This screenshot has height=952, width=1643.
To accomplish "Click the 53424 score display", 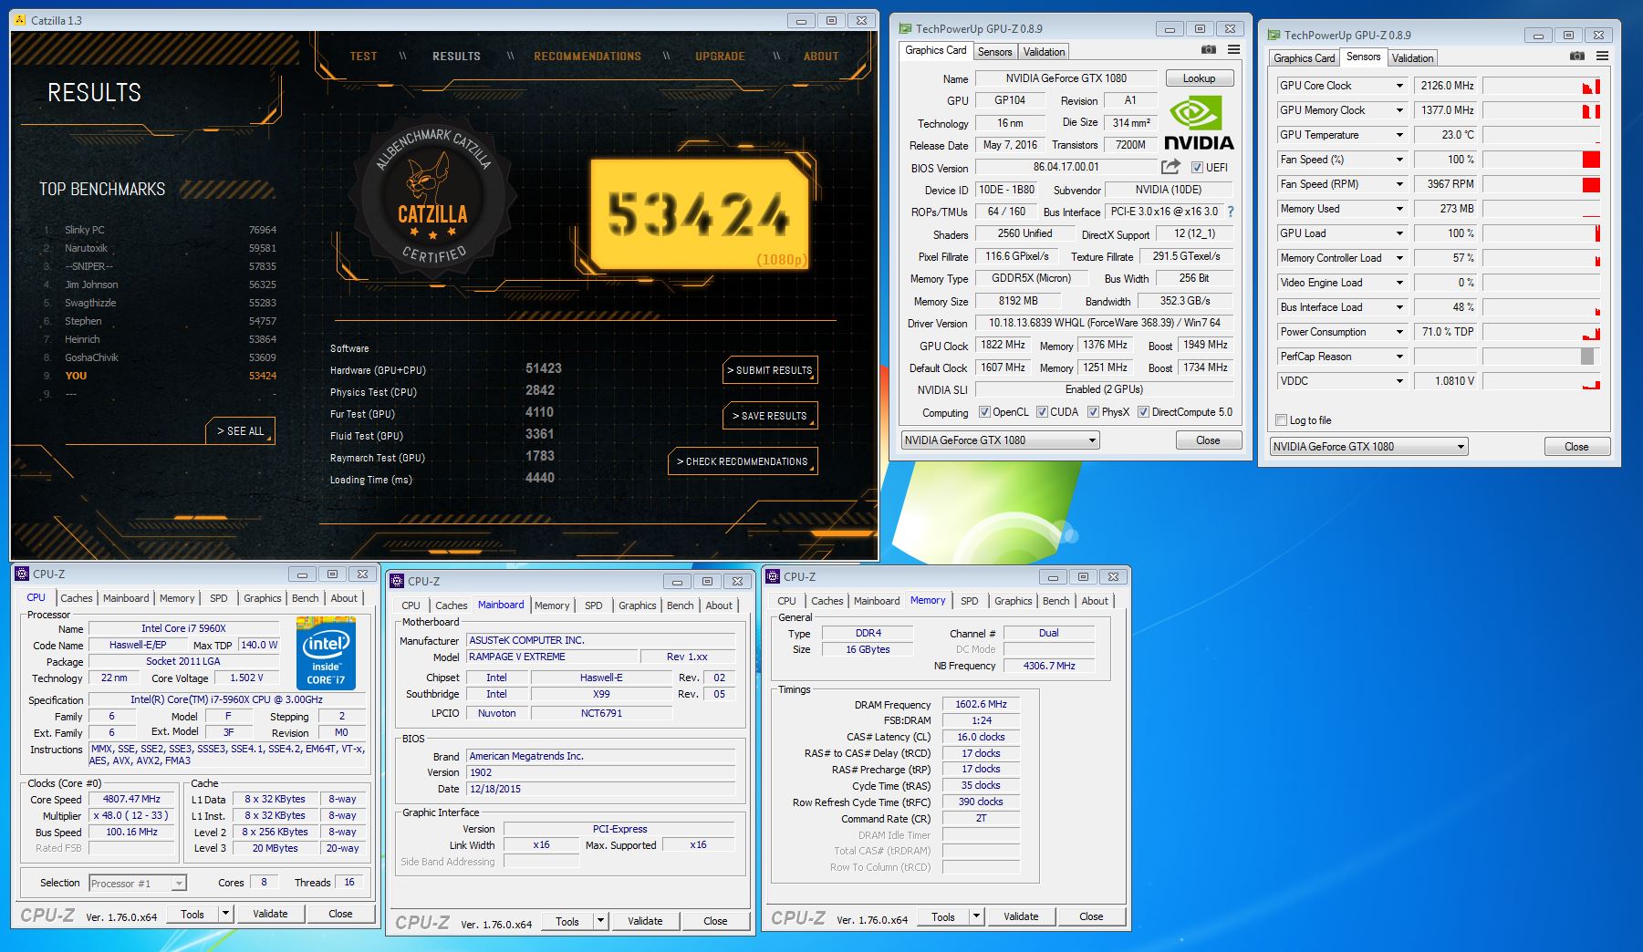I will click(699, 215).
